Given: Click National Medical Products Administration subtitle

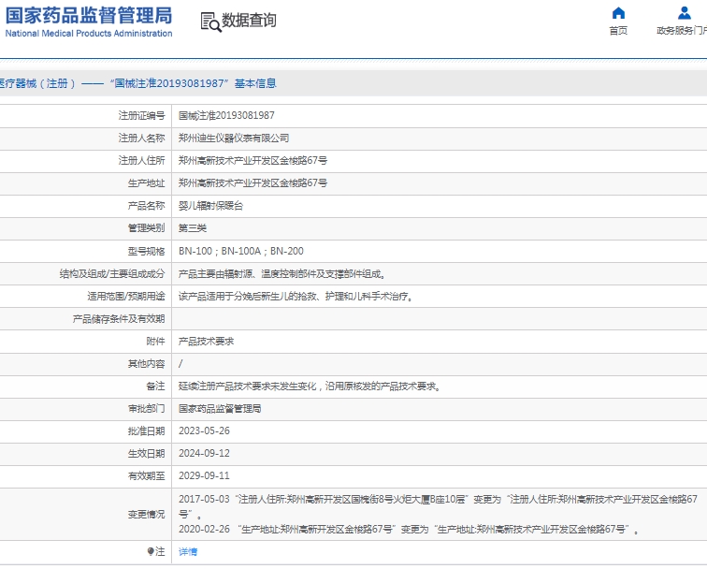Looking at the screenshot, I should [x=89, y=34].
